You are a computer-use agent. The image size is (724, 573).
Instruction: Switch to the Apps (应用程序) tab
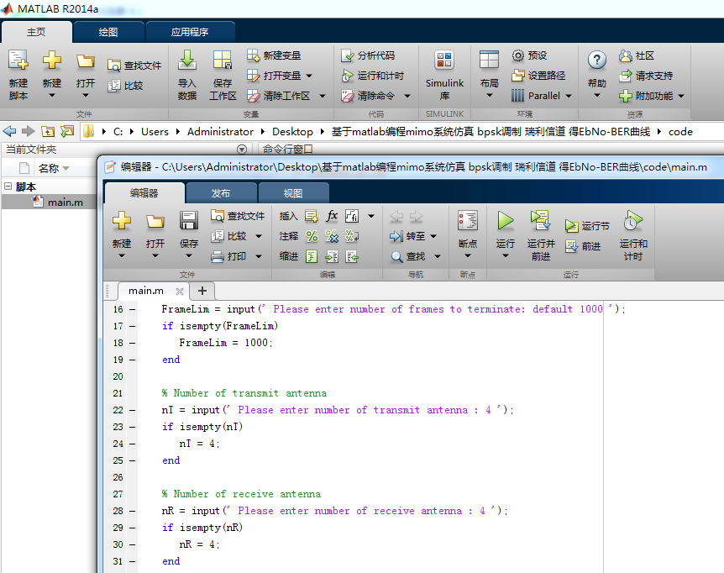click(190, 32)
